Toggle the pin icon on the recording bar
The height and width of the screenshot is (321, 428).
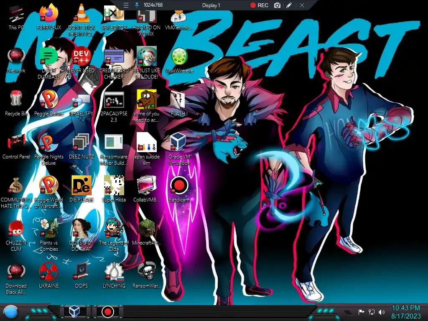point(137,5)
